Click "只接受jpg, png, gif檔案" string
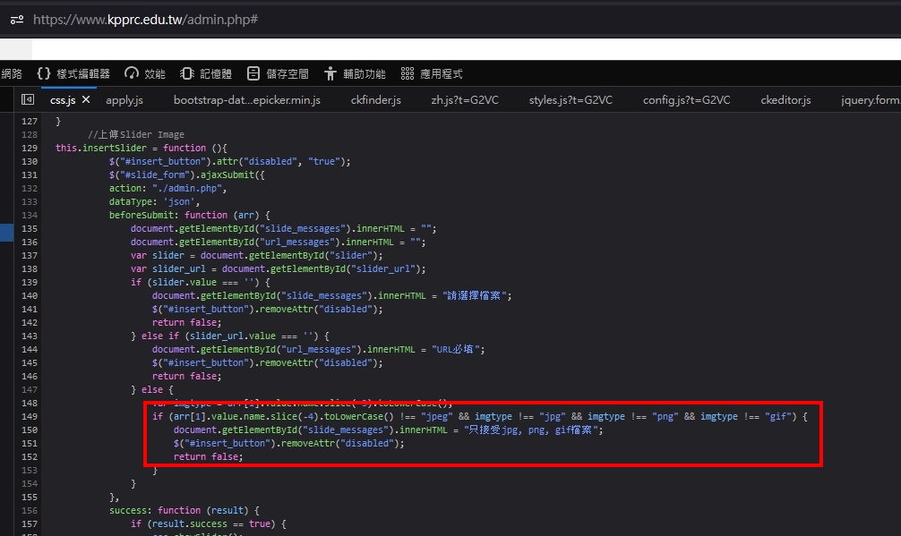Screen dimensions: 901x536 click(x=531, y=430)
